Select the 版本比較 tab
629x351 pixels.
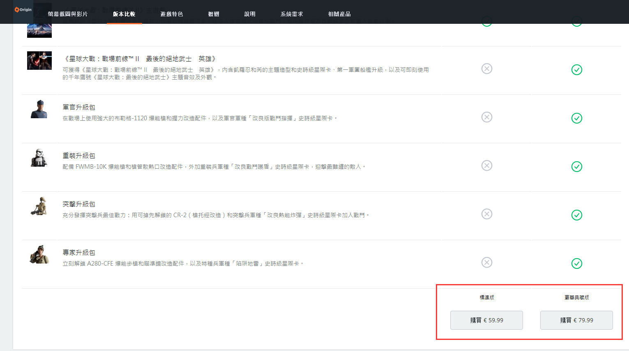coord(124,14)
